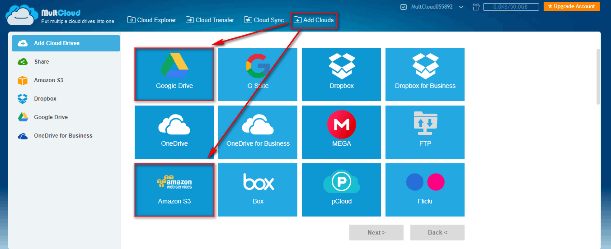The image size is (611, 249).
Task: Click the Back < button
Action: click(x=437, y=232)
